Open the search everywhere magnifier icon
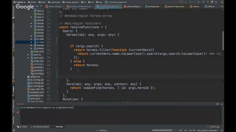Image resolution: width=236 pixels, height=132 pixels. click(x=222, y=2)
